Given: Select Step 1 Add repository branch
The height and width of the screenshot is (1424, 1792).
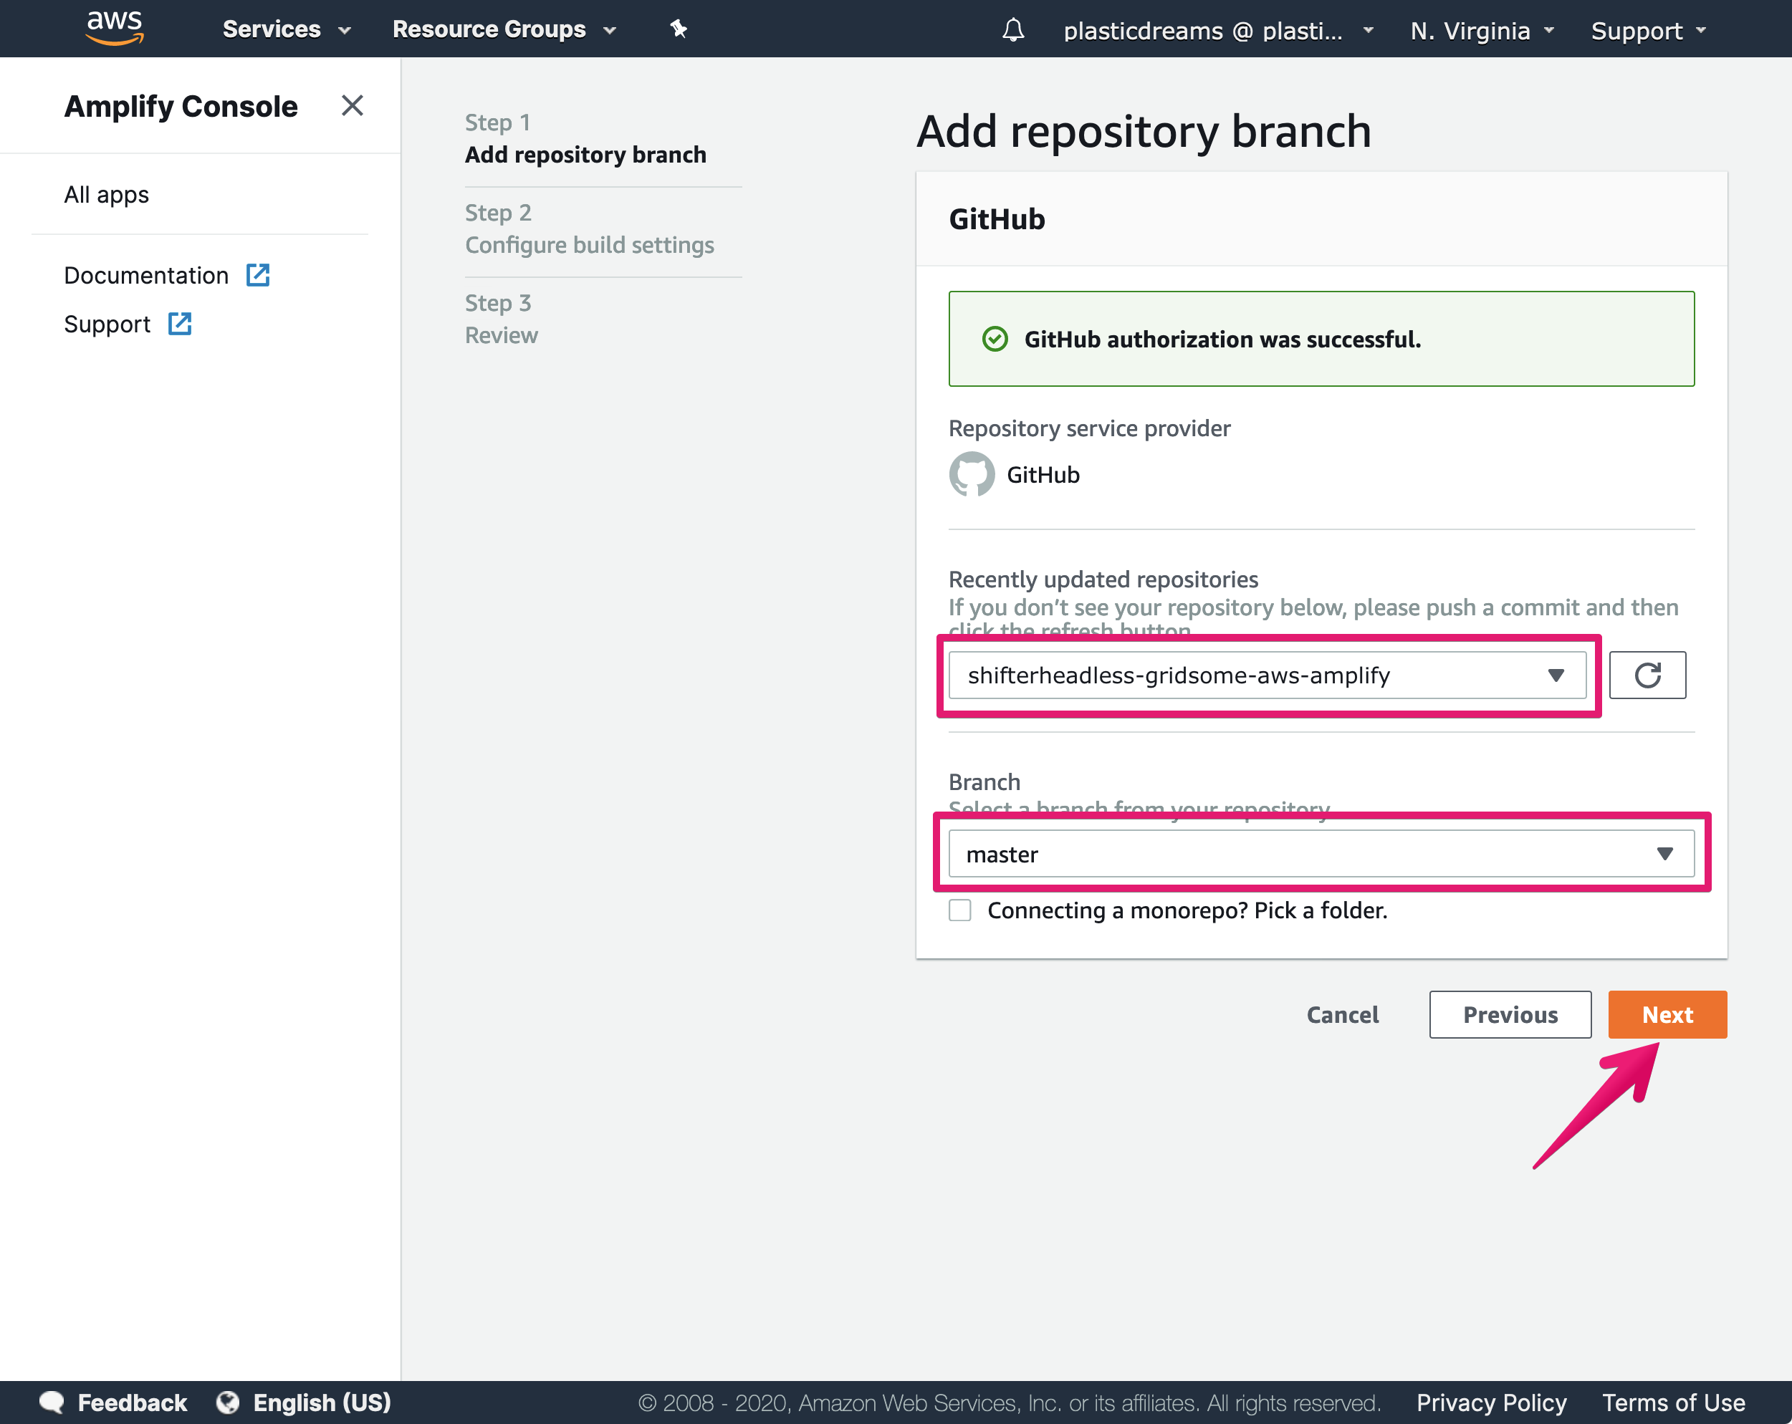Looking at the screenshot, I should tap(585, 139).
